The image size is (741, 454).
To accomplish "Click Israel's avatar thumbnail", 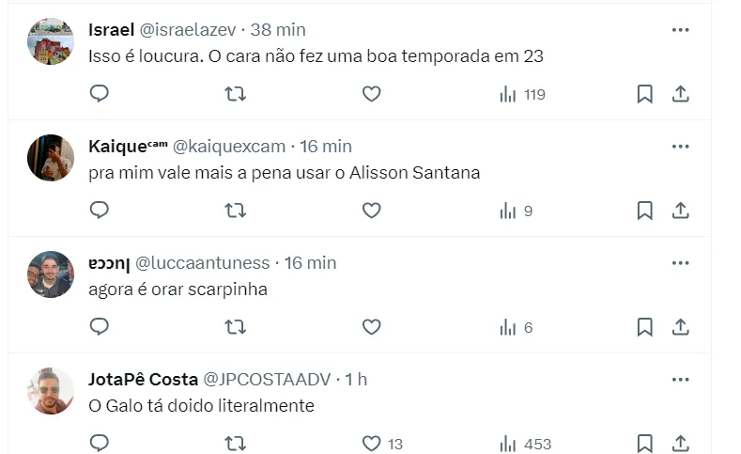I will pyautogui.click(x=51, y=41).
